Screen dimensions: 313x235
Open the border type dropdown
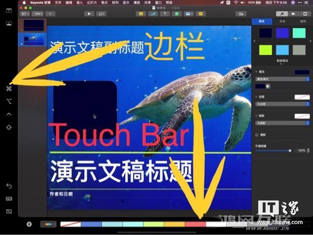[x=282, y=104]
